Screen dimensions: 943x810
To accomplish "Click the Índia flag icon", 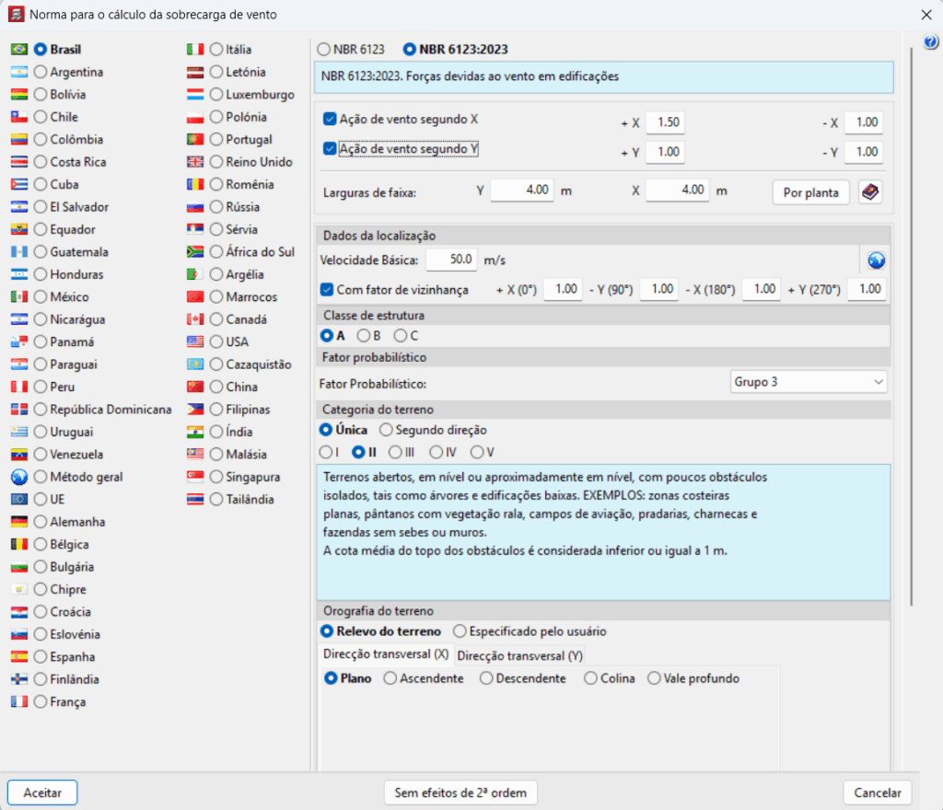I will [x=195, y=432].
